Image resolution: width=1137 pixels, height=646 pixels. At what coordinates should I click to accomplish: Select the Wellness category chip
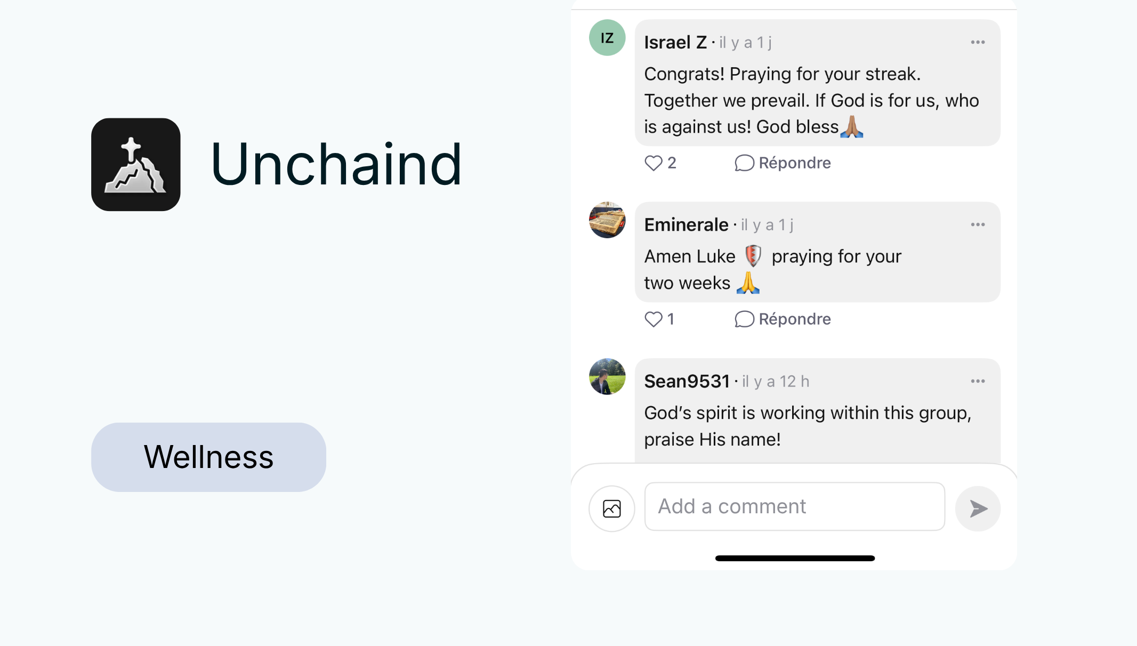coord(208,457)
